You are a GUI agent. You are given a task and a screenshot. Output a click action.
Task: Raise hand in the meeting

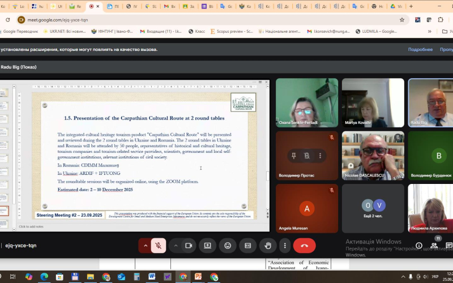point(267,246)
